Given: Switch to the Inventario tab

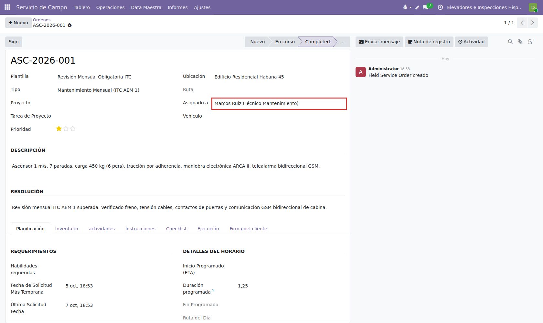Looking at the screenshot, I should click(x=67, y=229).
